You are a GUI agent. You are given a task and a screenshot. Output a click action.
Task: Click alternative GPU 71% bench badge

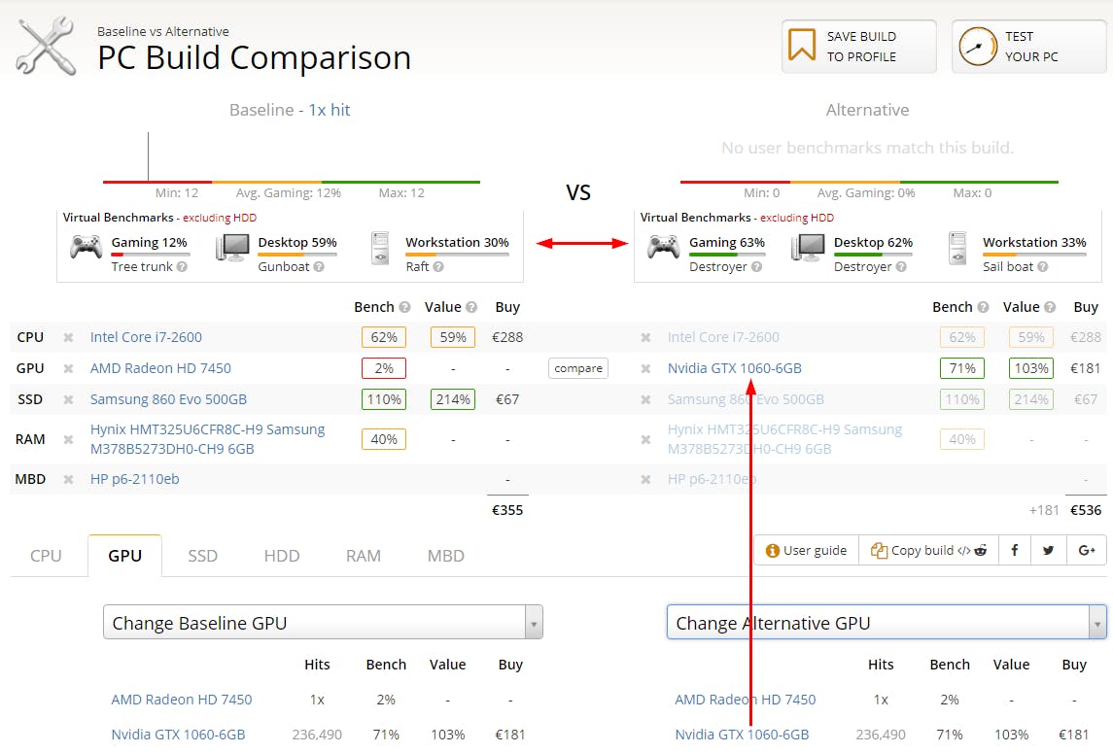(x=962, y=368)
